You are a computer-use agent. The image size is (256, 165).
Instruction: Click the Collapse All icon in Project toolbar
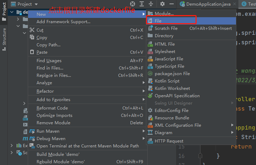point(151,4)
